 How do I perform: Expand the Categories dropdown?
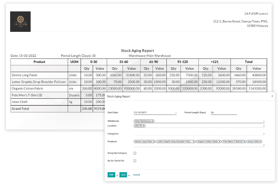click(264, 133)
